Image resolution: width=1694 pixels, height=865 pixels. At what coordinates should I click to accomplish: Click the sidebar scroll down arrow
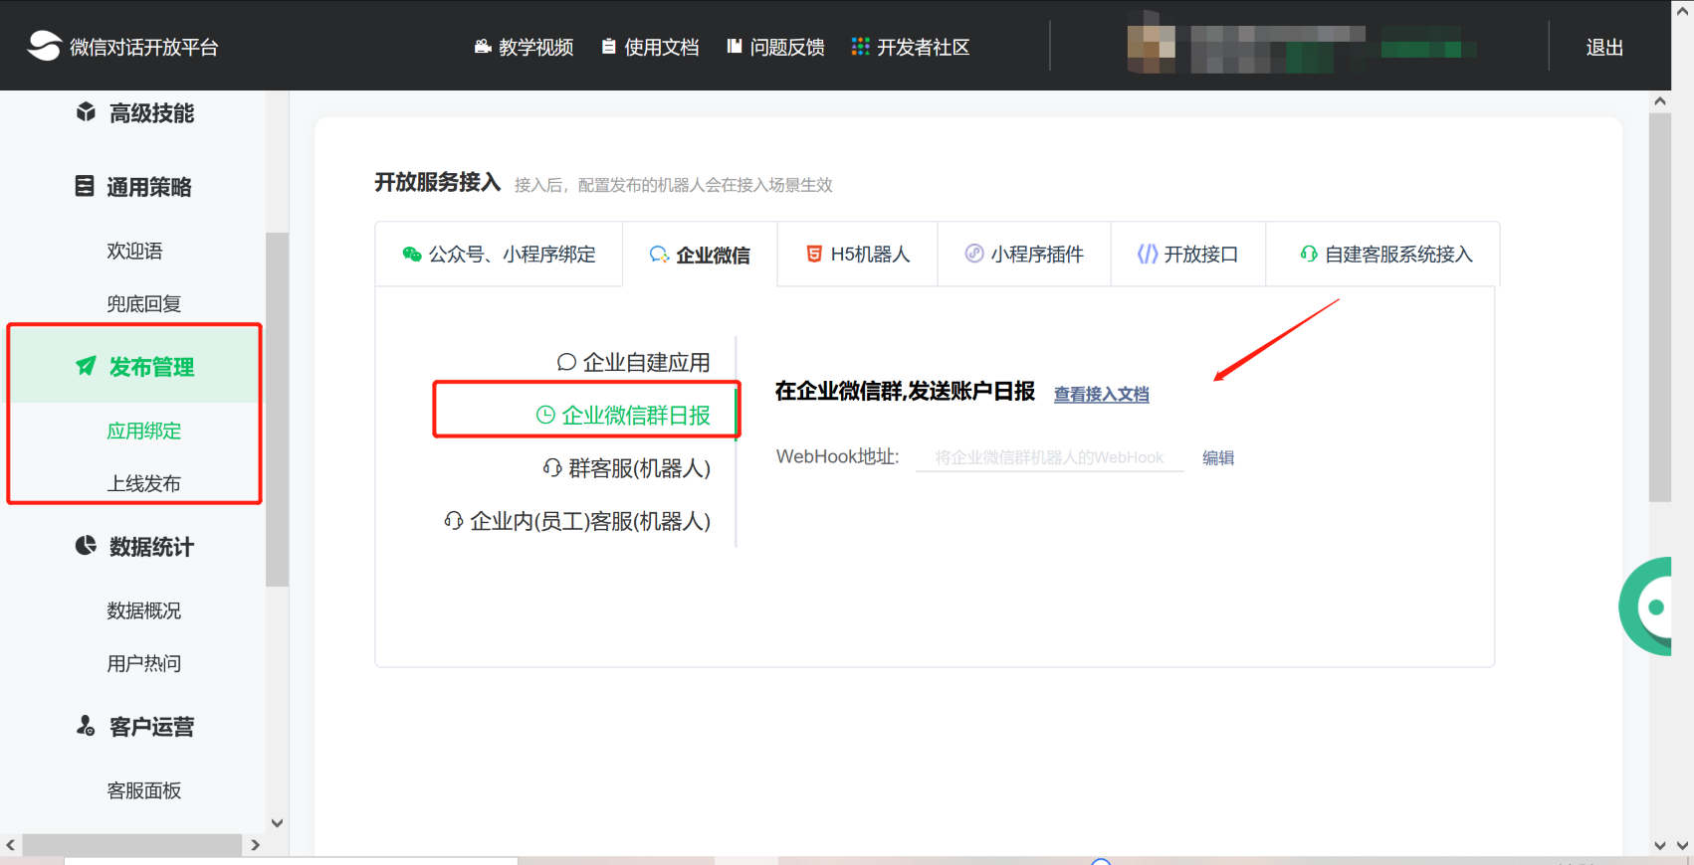click(x=277, y=823)
